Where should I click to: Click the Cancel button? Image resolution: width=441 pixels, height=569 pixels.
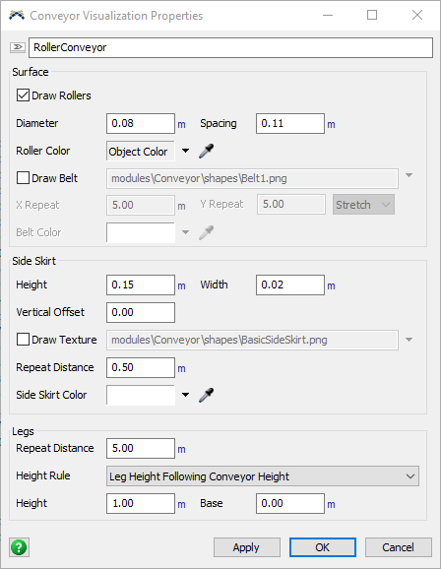(399, 547)
